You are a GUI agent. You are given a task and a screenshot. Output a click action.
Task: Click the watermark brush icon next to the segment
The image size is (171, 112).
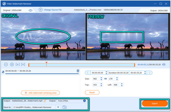coord(3,72)
